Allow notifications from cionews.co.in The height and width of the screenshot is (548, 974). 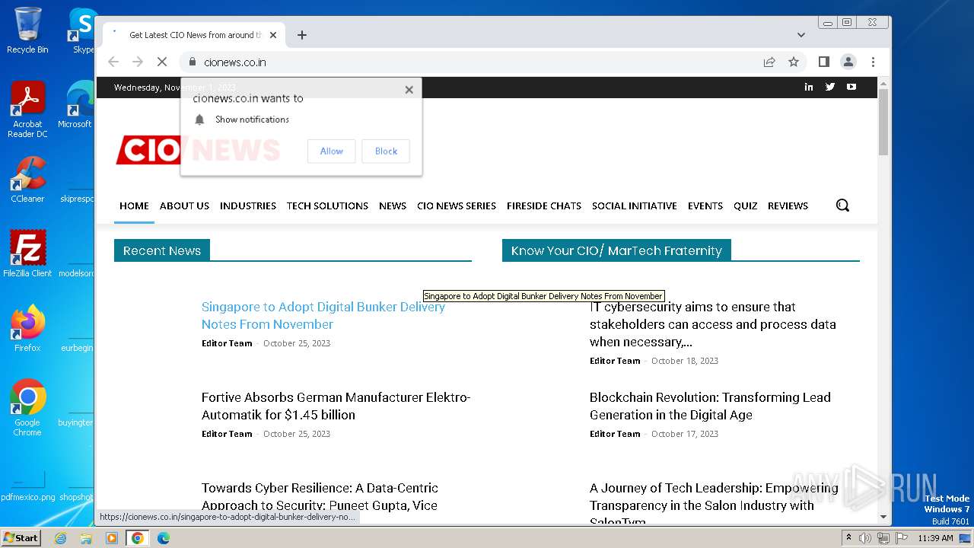(x=331, y=151)
